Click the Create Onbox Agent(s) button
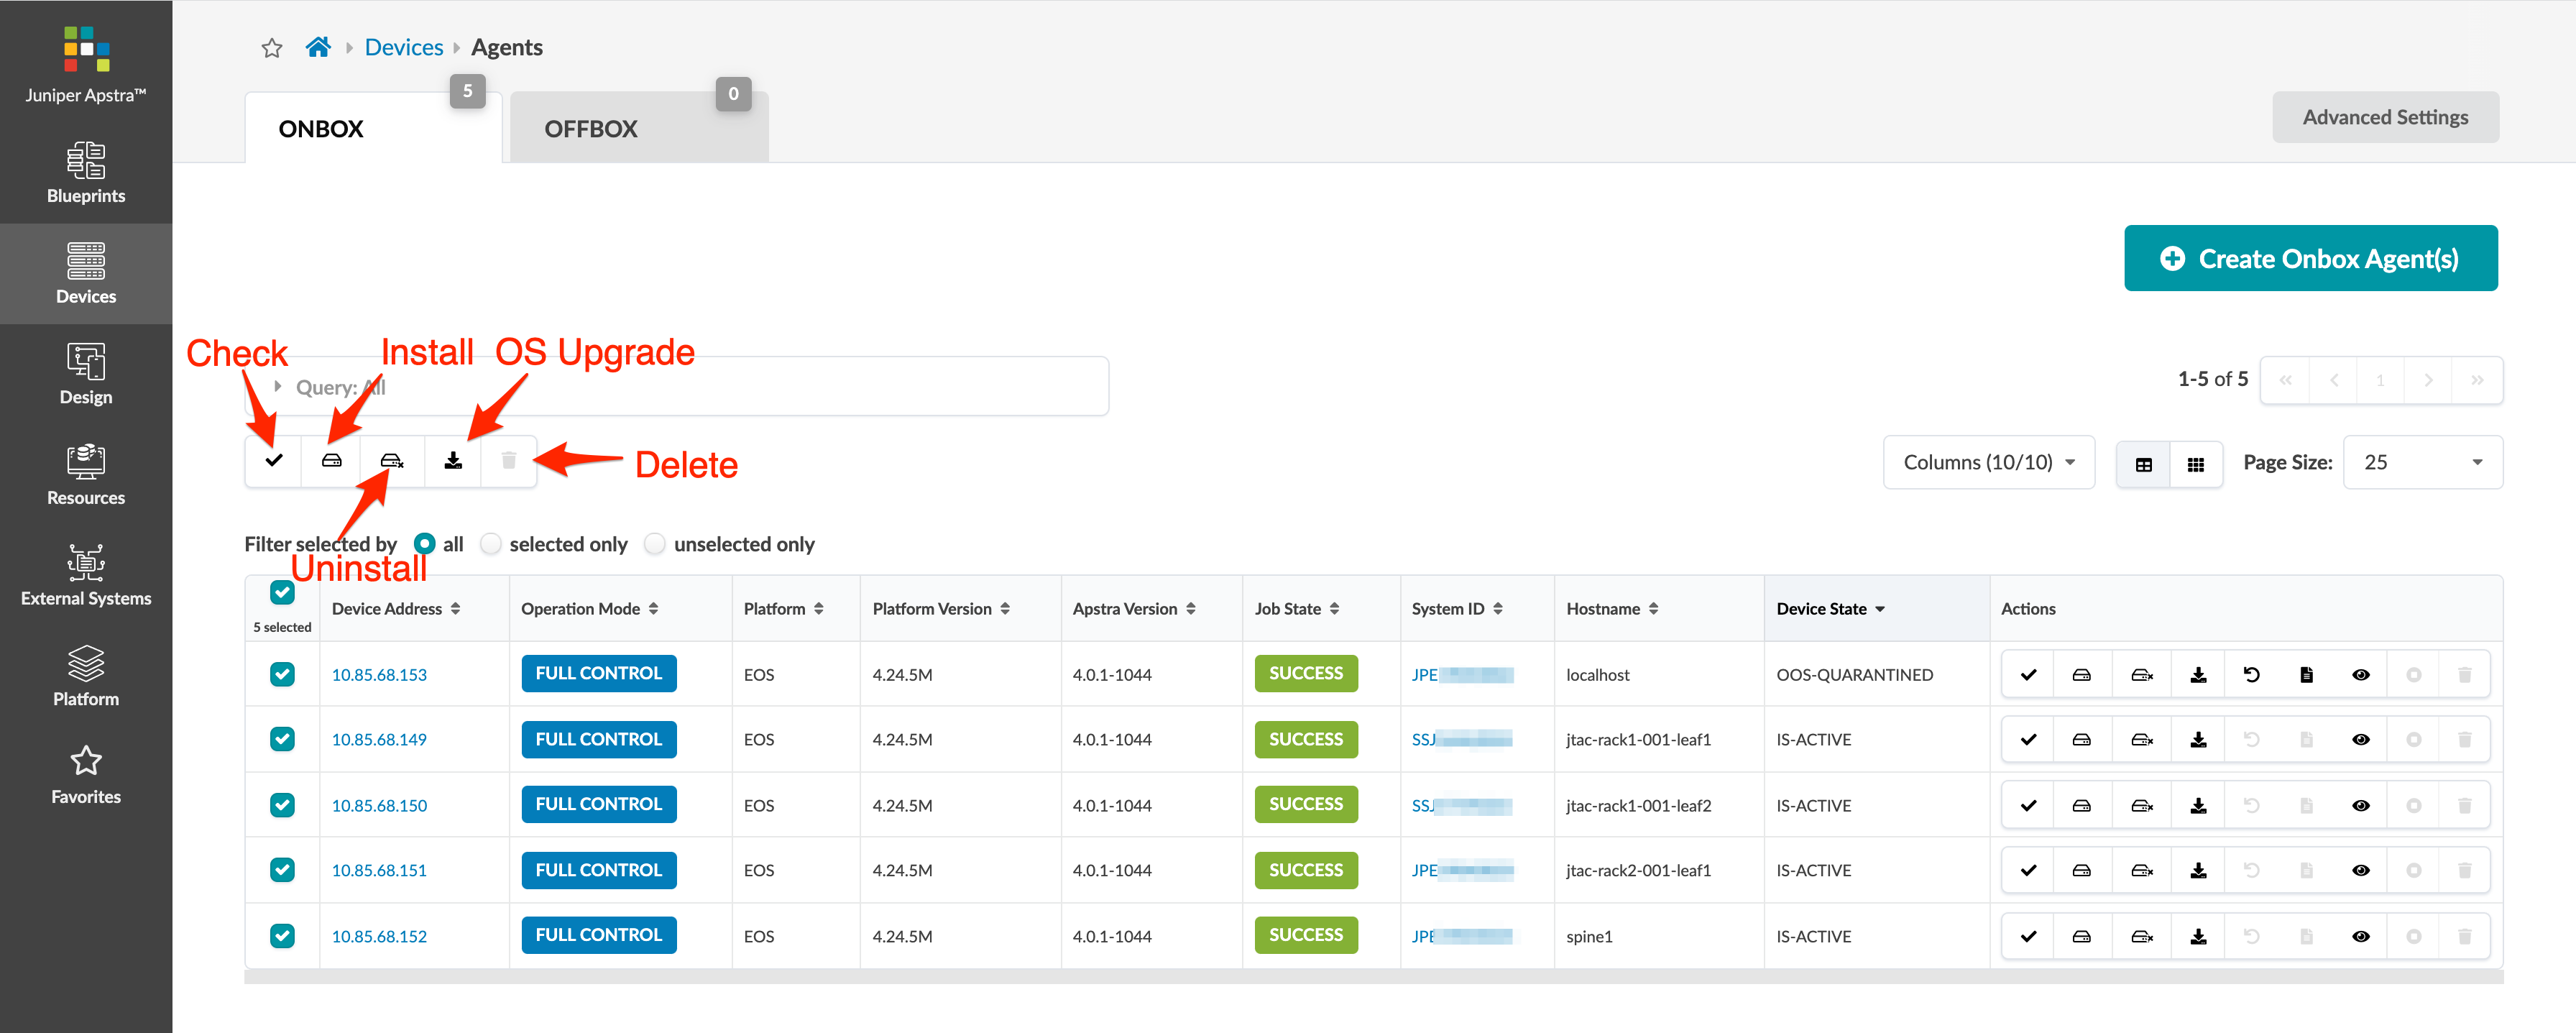 [2310, 259]
